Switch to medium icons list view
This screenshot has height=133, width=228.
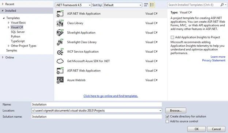[152, 5]
